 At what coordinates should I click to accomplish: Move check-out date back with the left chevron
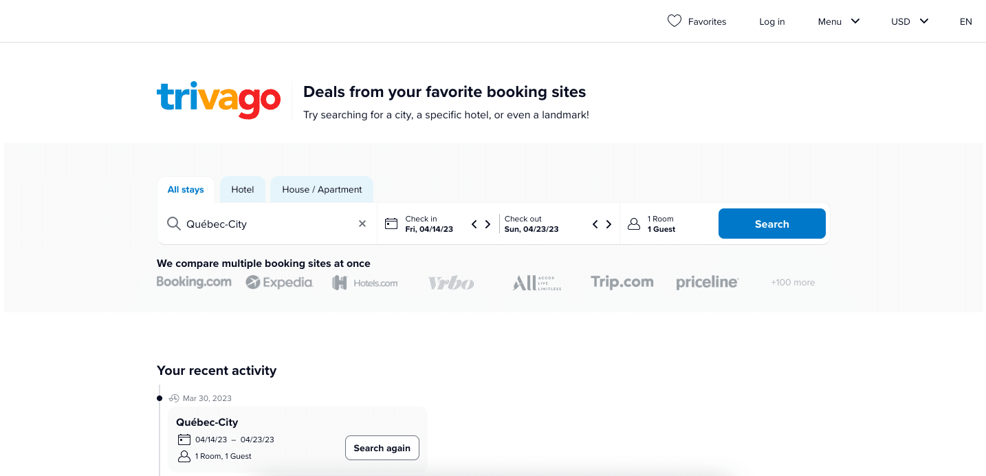pyautogui.click(x=595, y=224)
